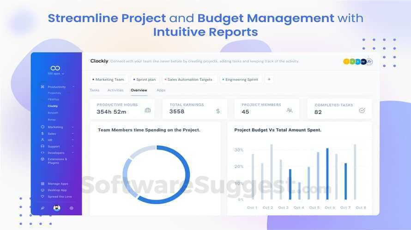Viewport: 411px width, 230px height.
Task: Open Manage Apps link
Action: pyautogui.click(x=58, y=184)
